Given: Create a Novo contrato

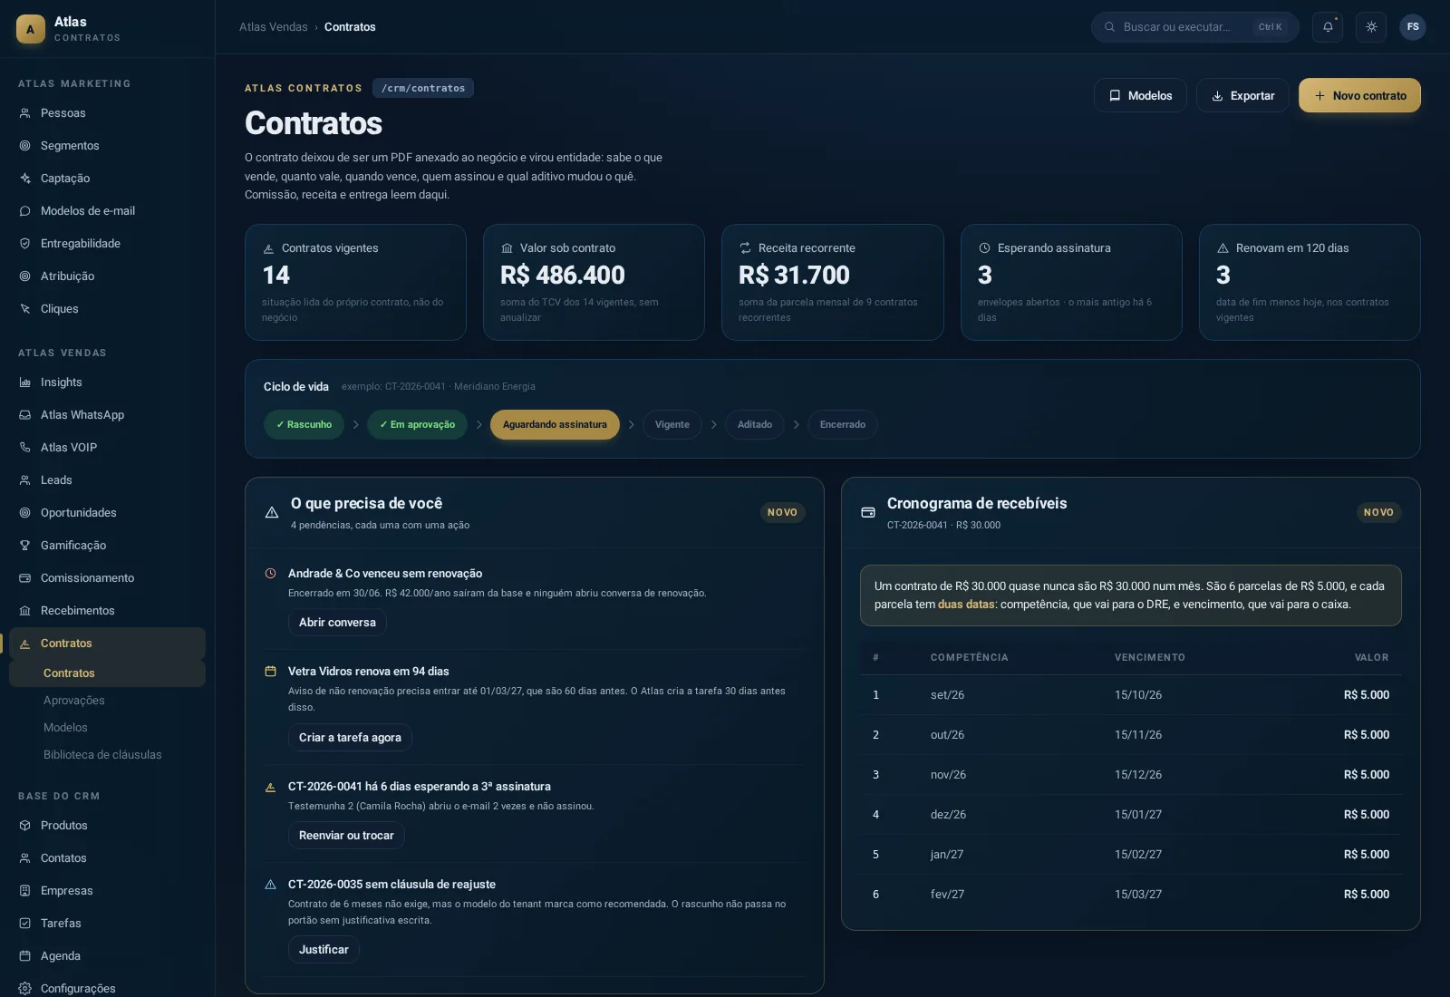Looking at the screenshot, I should pos(1359,95).
